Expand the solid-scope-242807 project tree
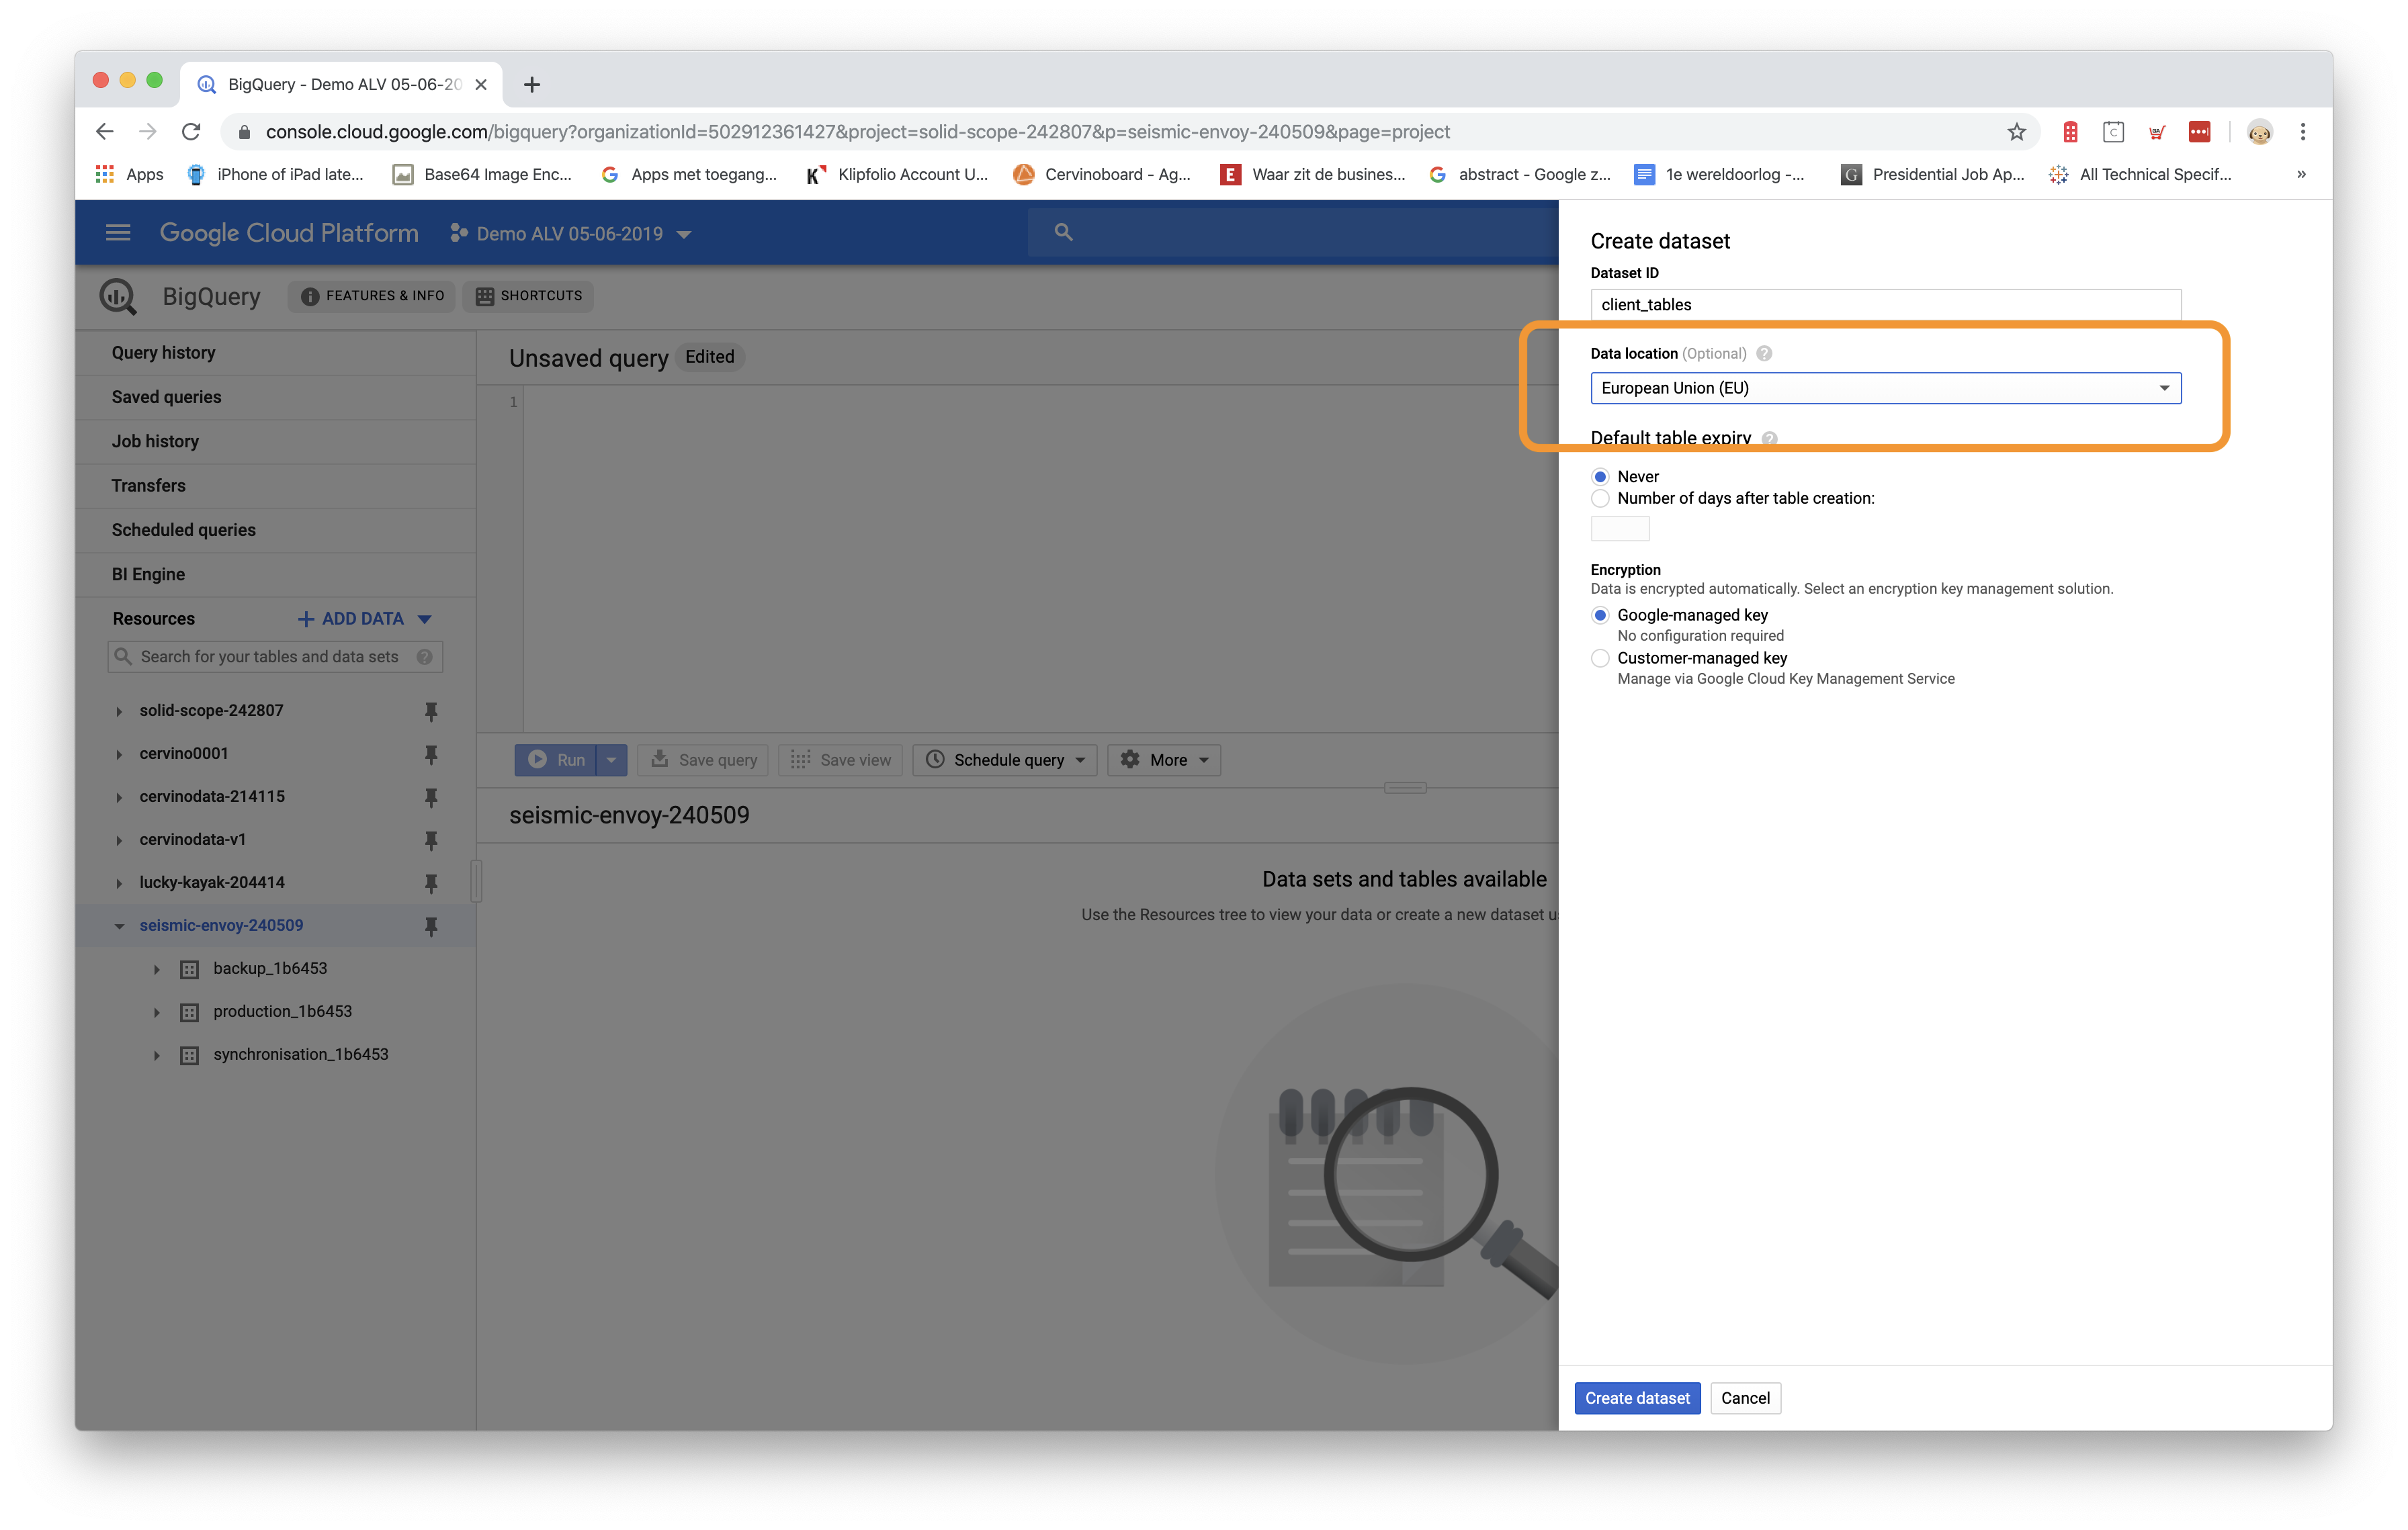The image size is (2408, 1530). (119, 711)
